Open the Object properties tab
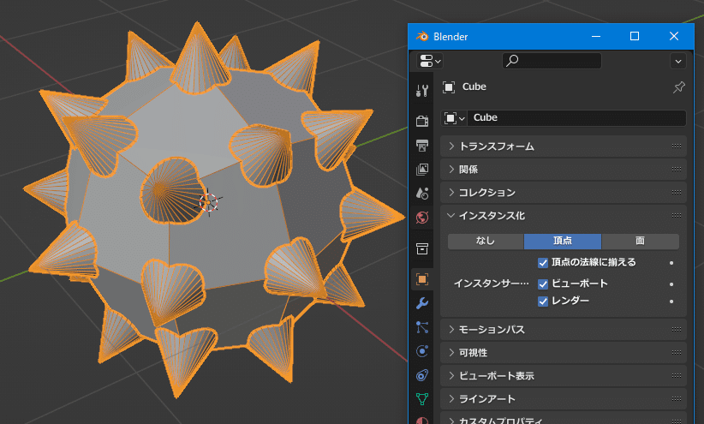This screenshot has width=704, height=424. click(x=422, y=279)
